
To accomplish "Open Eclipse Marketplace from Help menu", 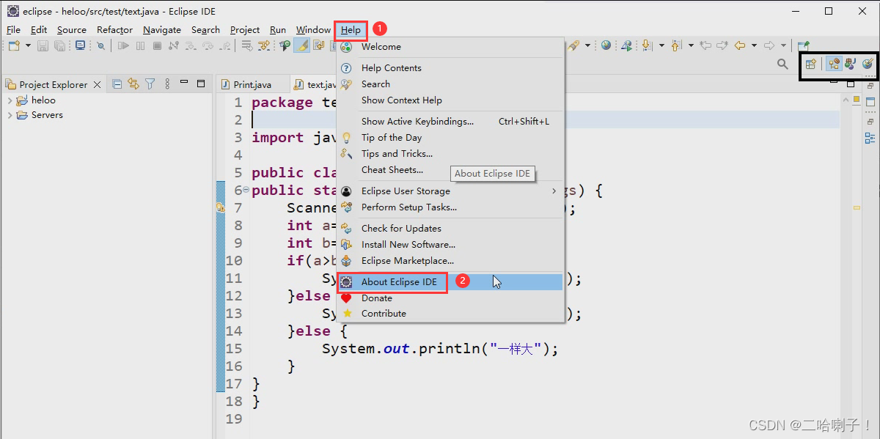I will coord(450,260).
